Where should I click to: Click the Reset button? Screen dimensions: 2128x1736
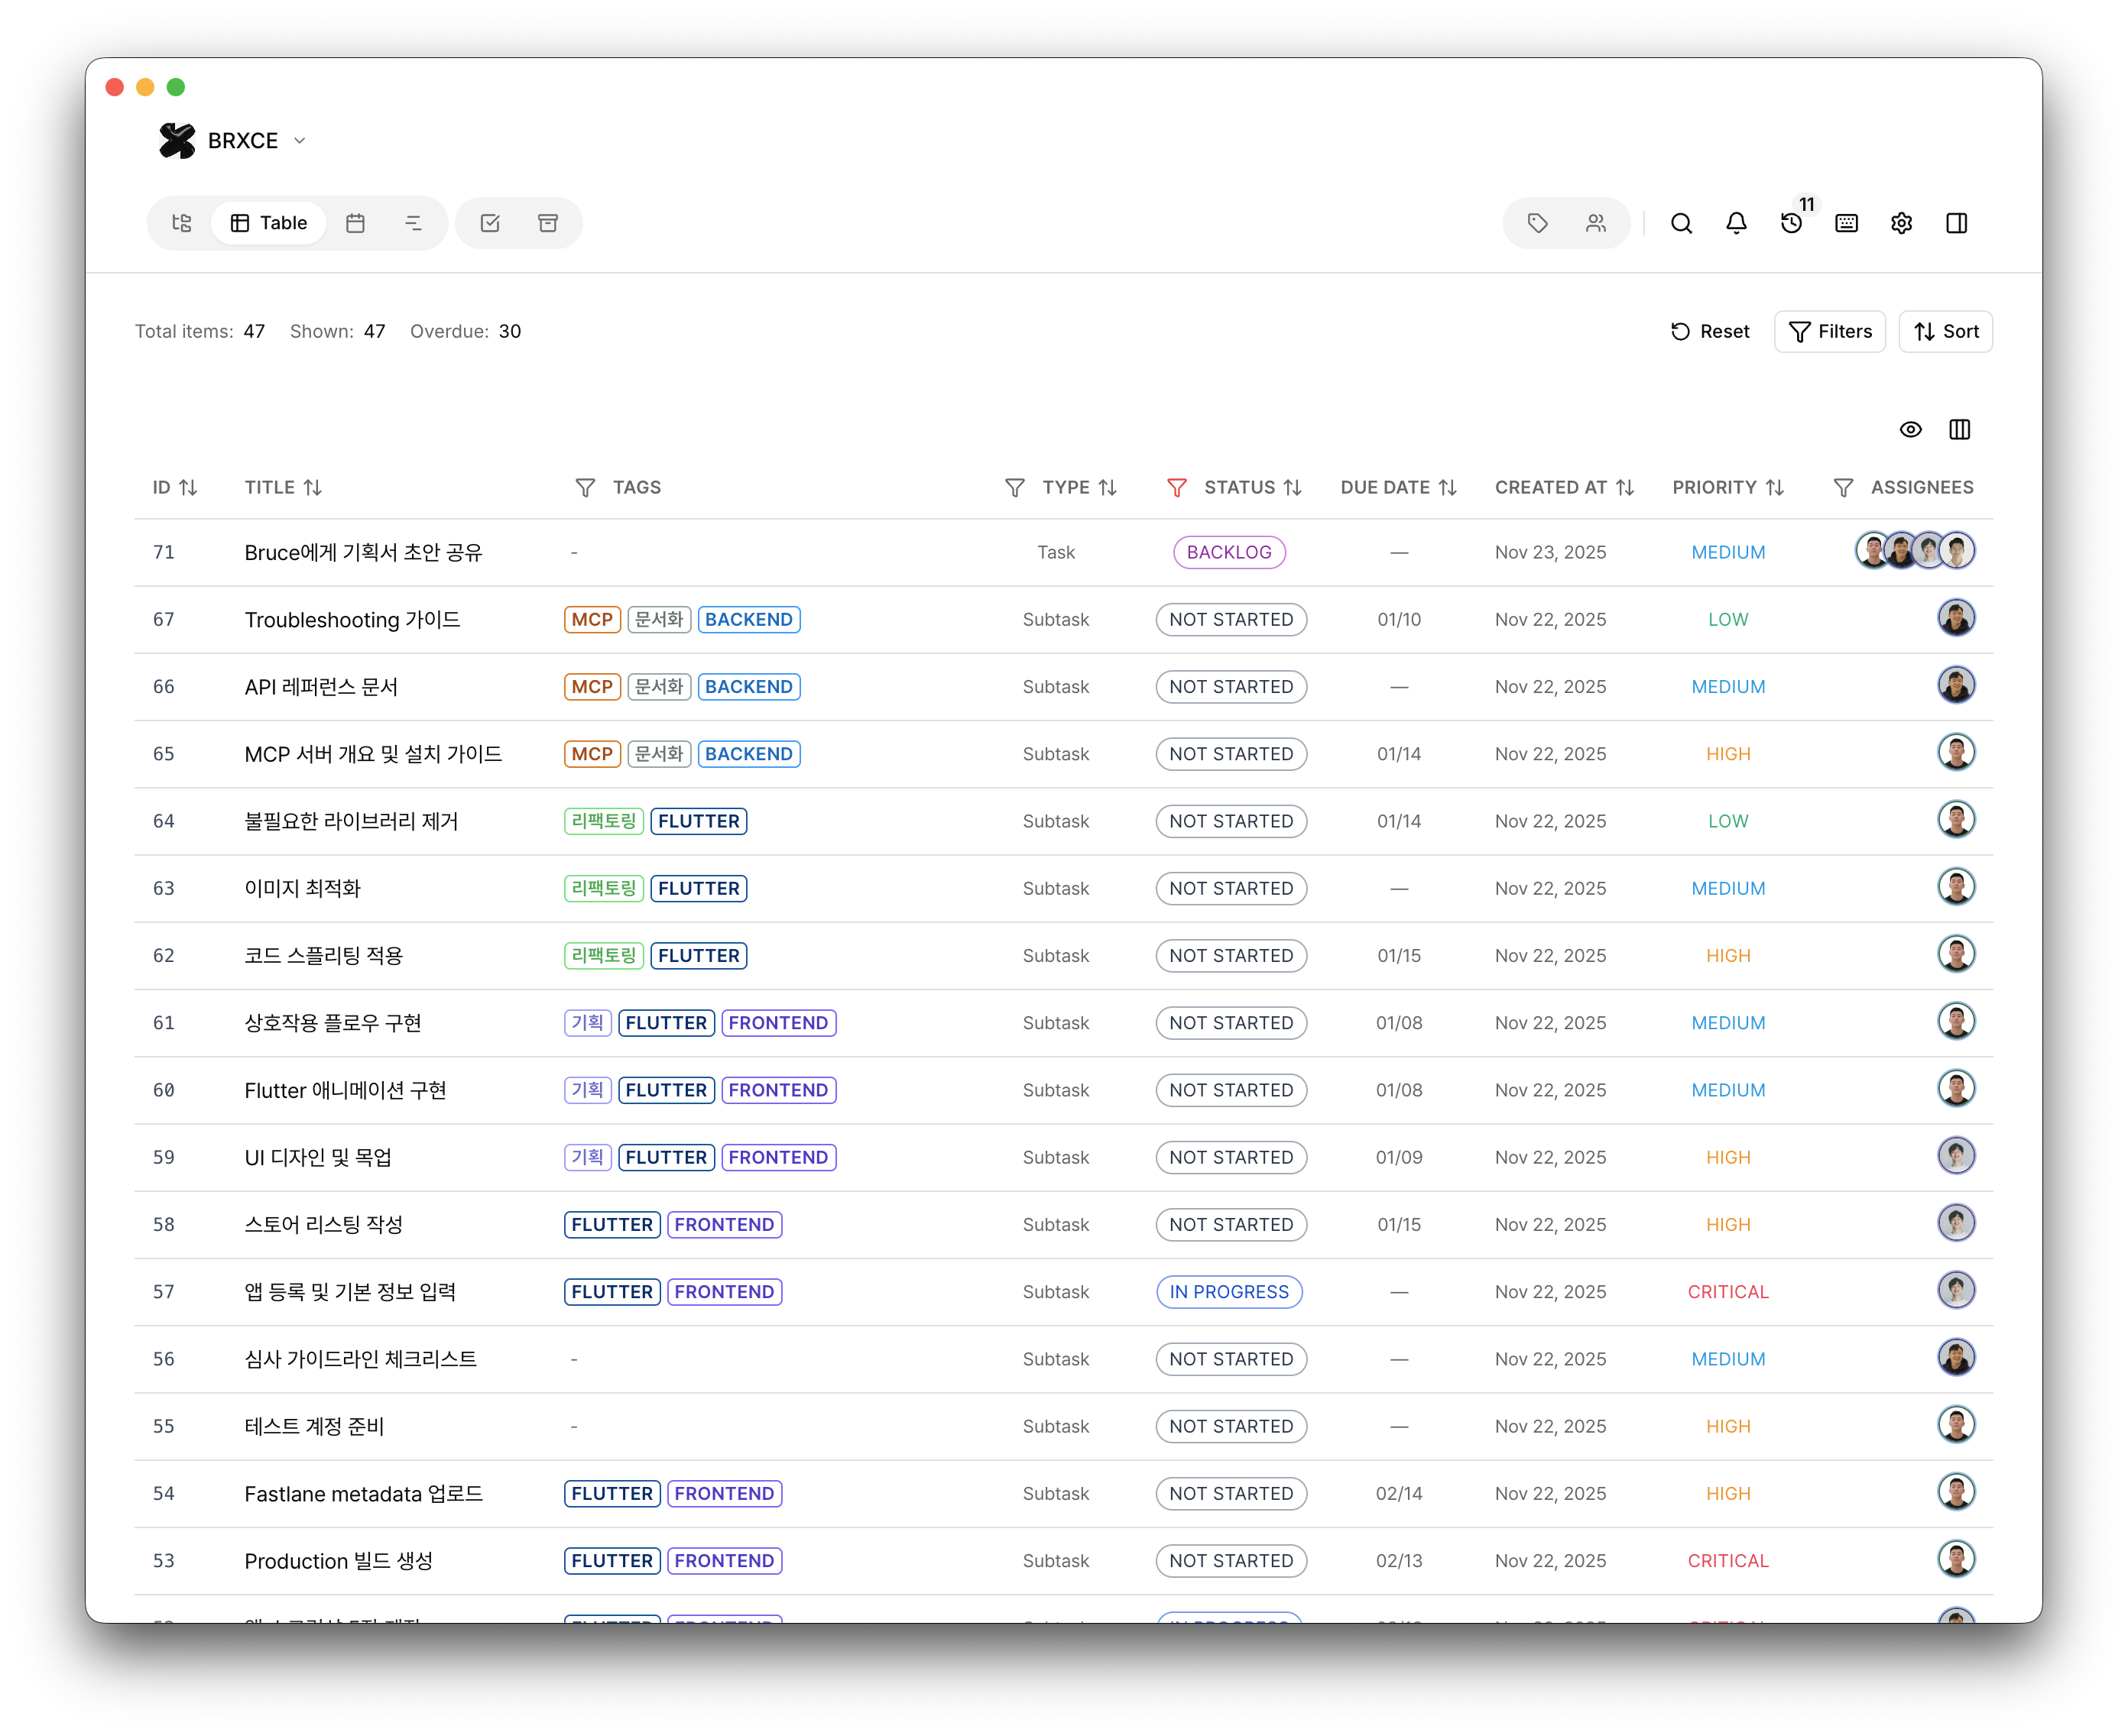click(1709, 331)
